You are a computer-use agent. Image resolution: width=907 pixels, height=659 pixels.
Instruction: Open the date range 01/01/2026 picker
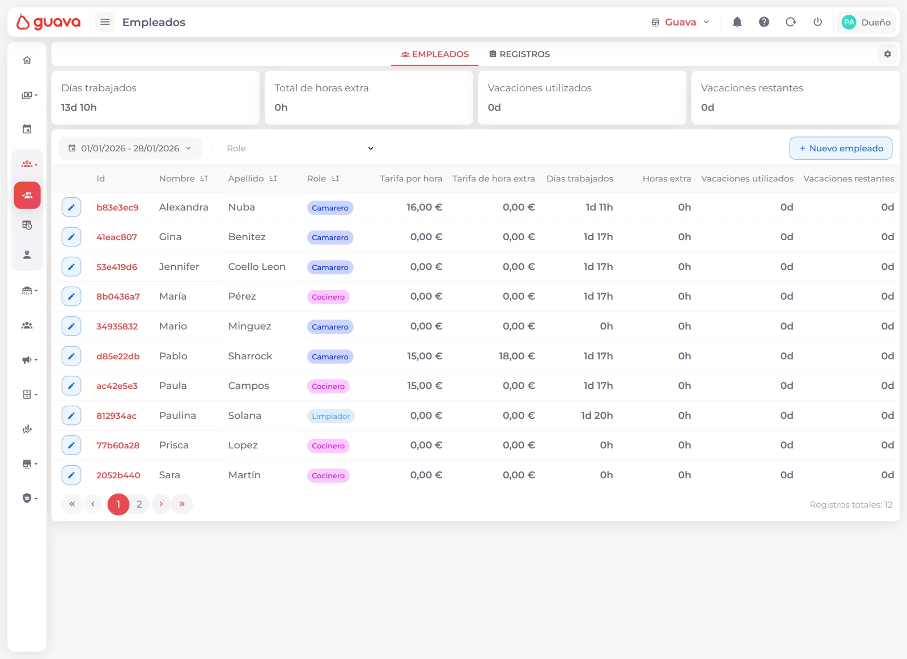tap(130, 148)
